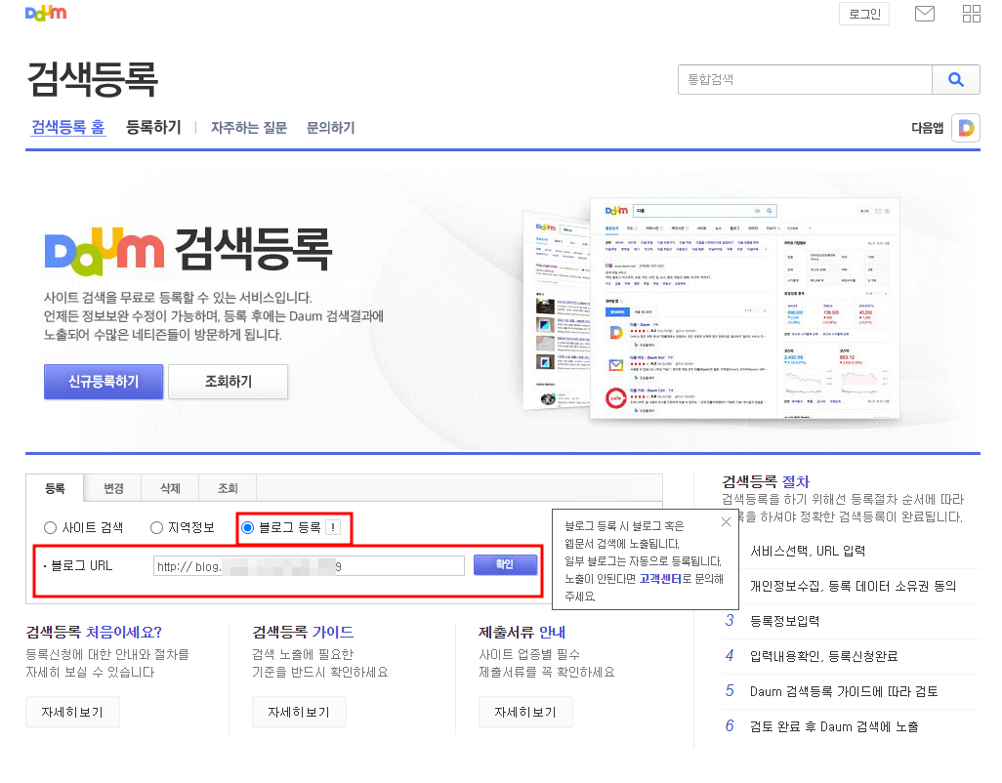Click the large 검색등록 page title
The width and height of the screenshot is (1002, 783).
coord(93,79)
